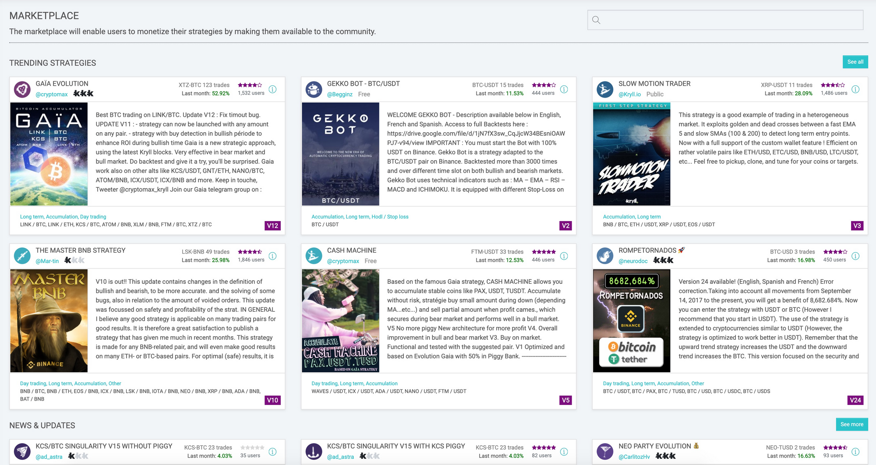Open See all trending strategies
The image size is (876, 465).
(855, 62)
